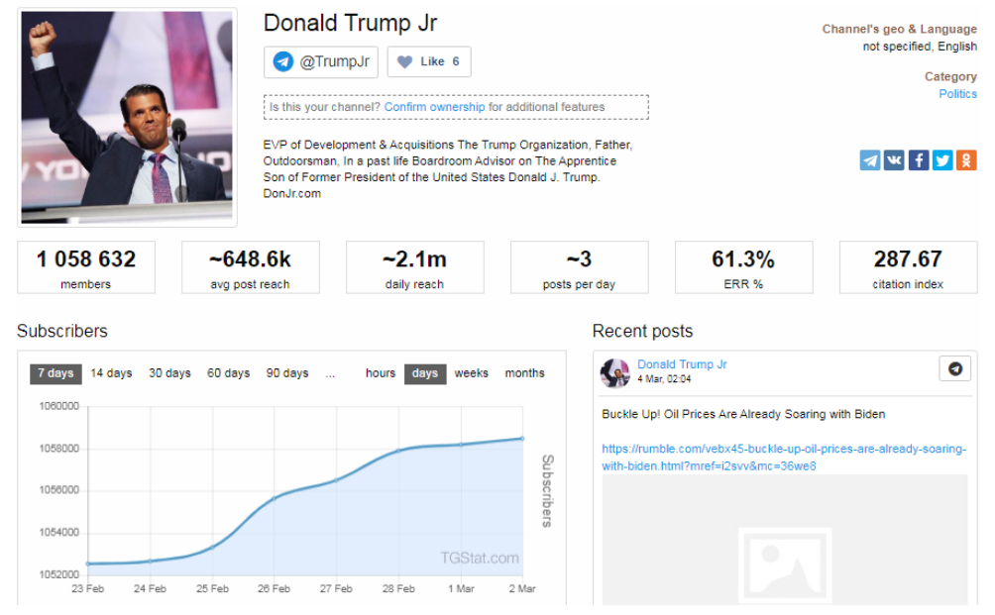This screenshot has width=995, height=615.
Task: Open recent post in Telegram icon
Action: (x=954, y=368)
